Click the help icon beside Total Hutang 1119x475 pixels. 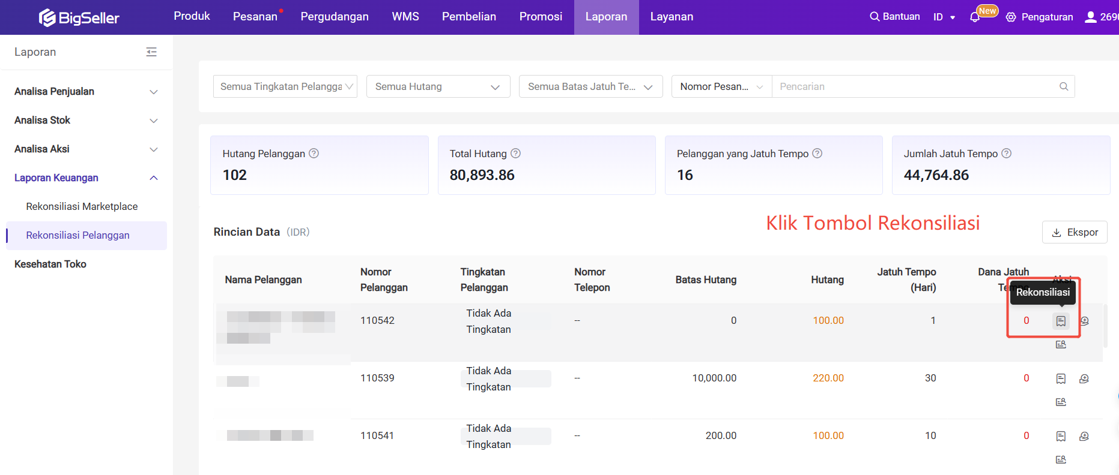pyautogui.click(x=515, y=154)
